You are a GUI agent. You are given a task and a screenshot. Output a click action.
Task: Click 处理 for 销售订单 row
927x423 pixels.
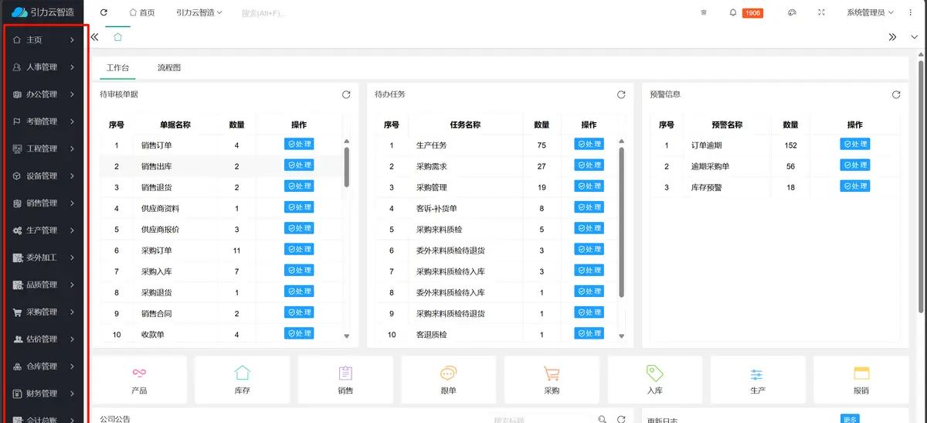coord(299,144)
